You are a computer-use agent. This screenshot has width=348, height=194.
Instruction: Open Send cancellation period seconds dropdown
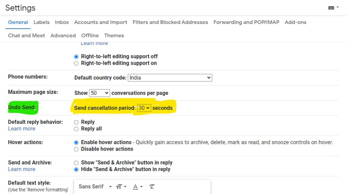(x=144, y=108)
